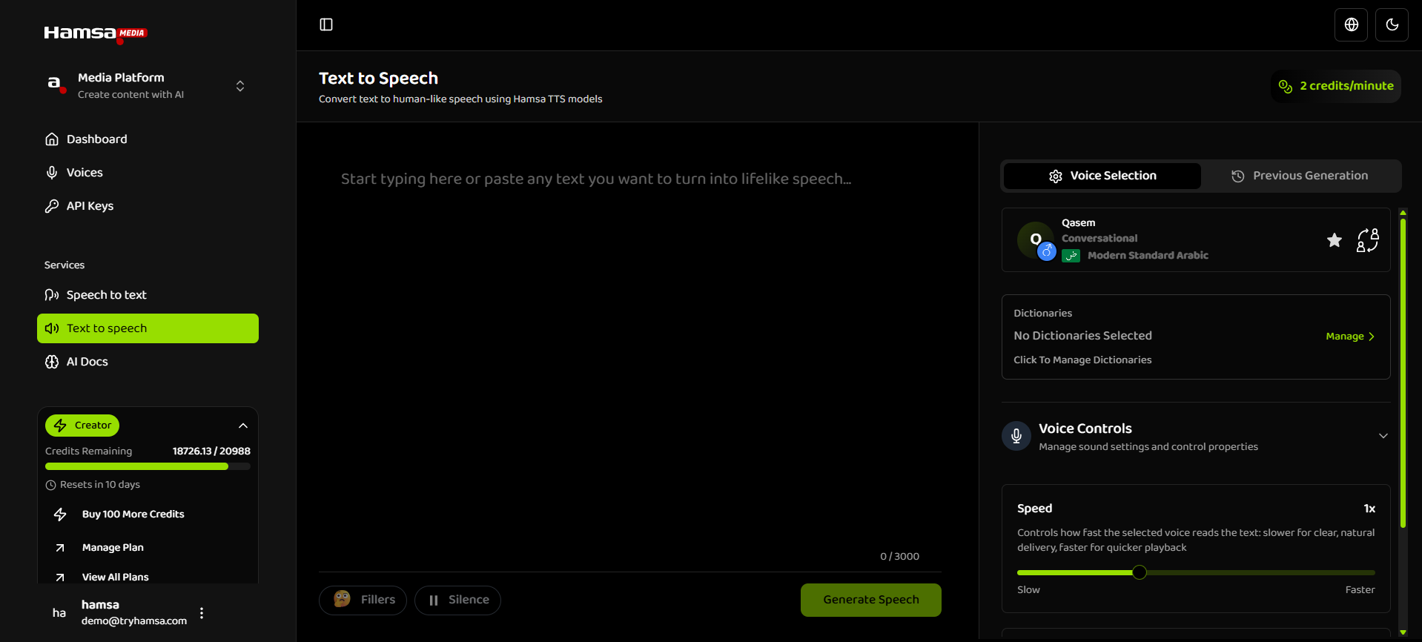The height and width of the screenshot is (642, 1422).
Task: Click the Qasem voice avatar
Action: [1036, 240]
